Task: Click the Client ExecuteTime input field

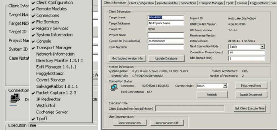Action: pyautogui.click(x=190, y=109)
